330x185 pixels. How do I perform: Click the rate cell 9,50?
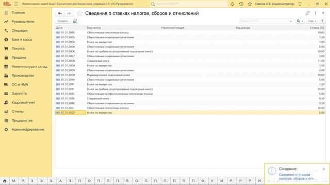pos(322,99)
